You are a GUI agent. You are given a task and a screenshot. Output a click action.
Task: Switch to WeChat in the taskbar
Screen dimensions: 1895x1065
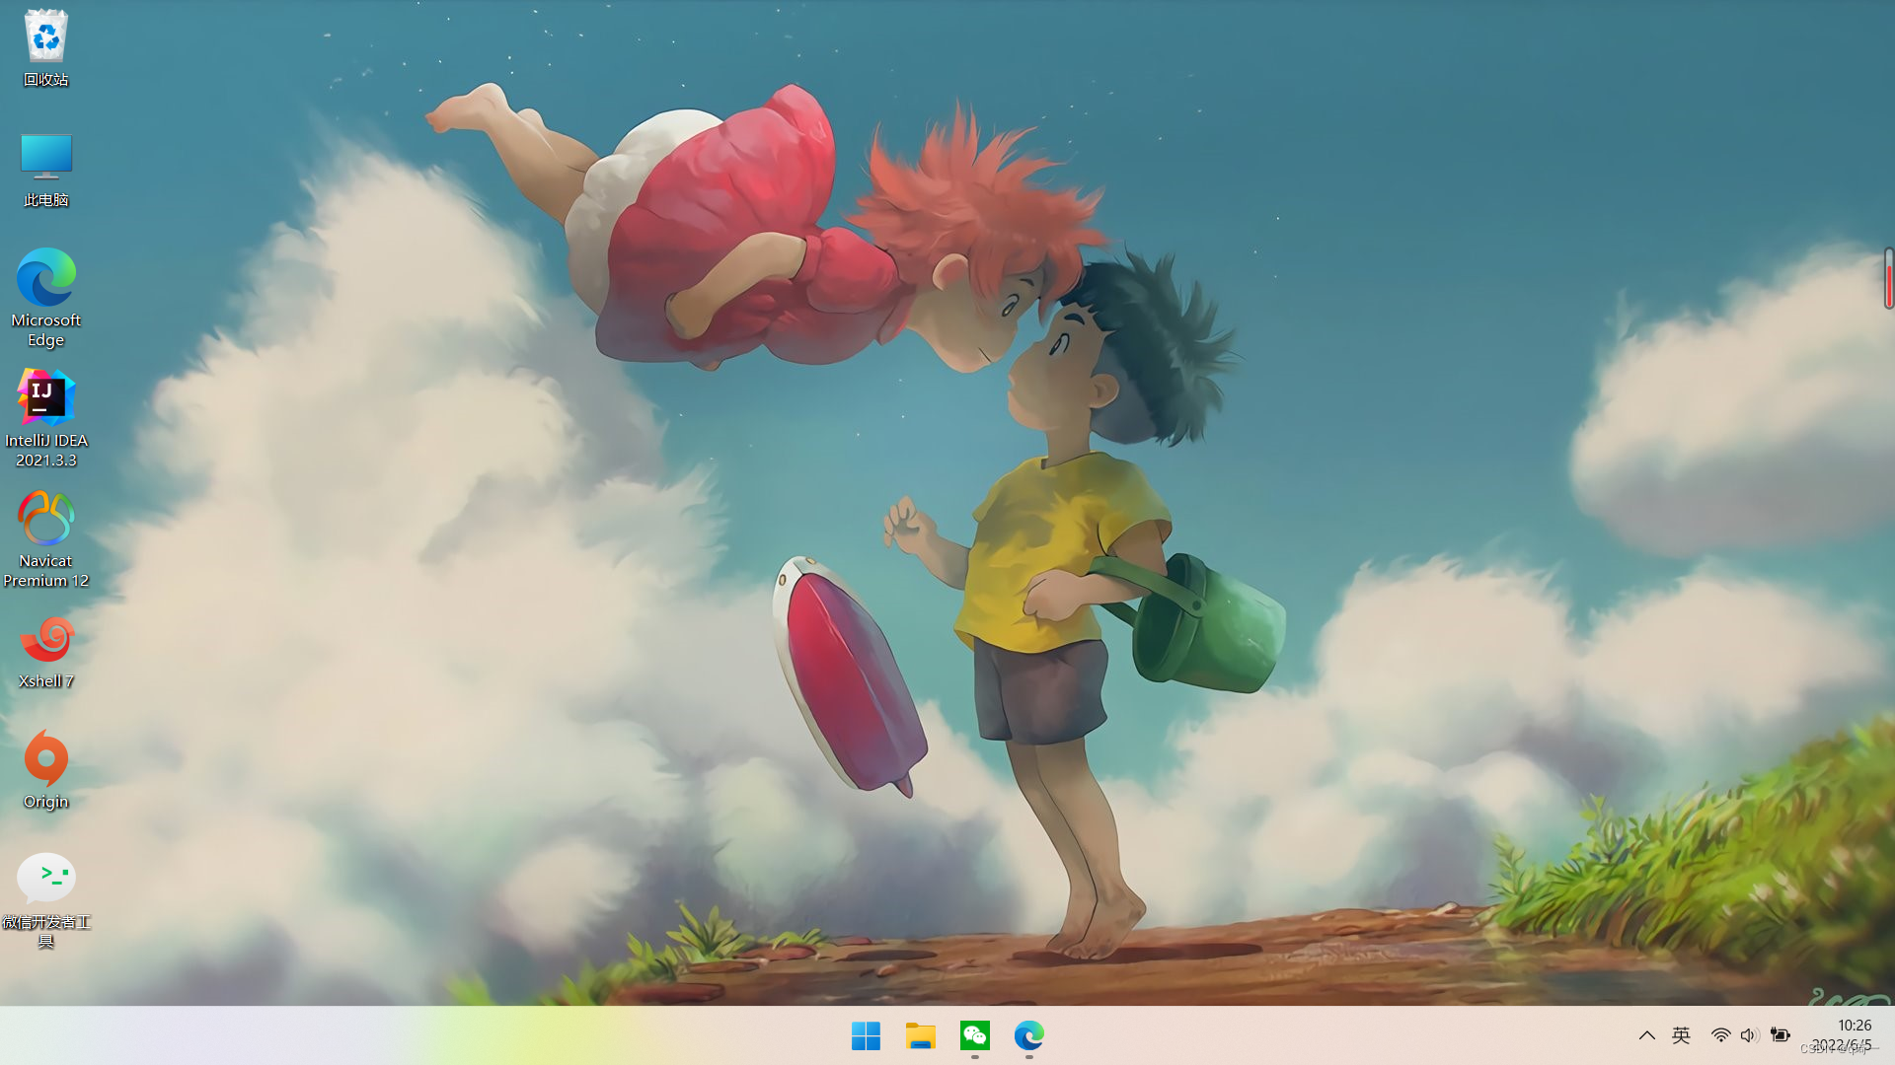coord(974,1035)
